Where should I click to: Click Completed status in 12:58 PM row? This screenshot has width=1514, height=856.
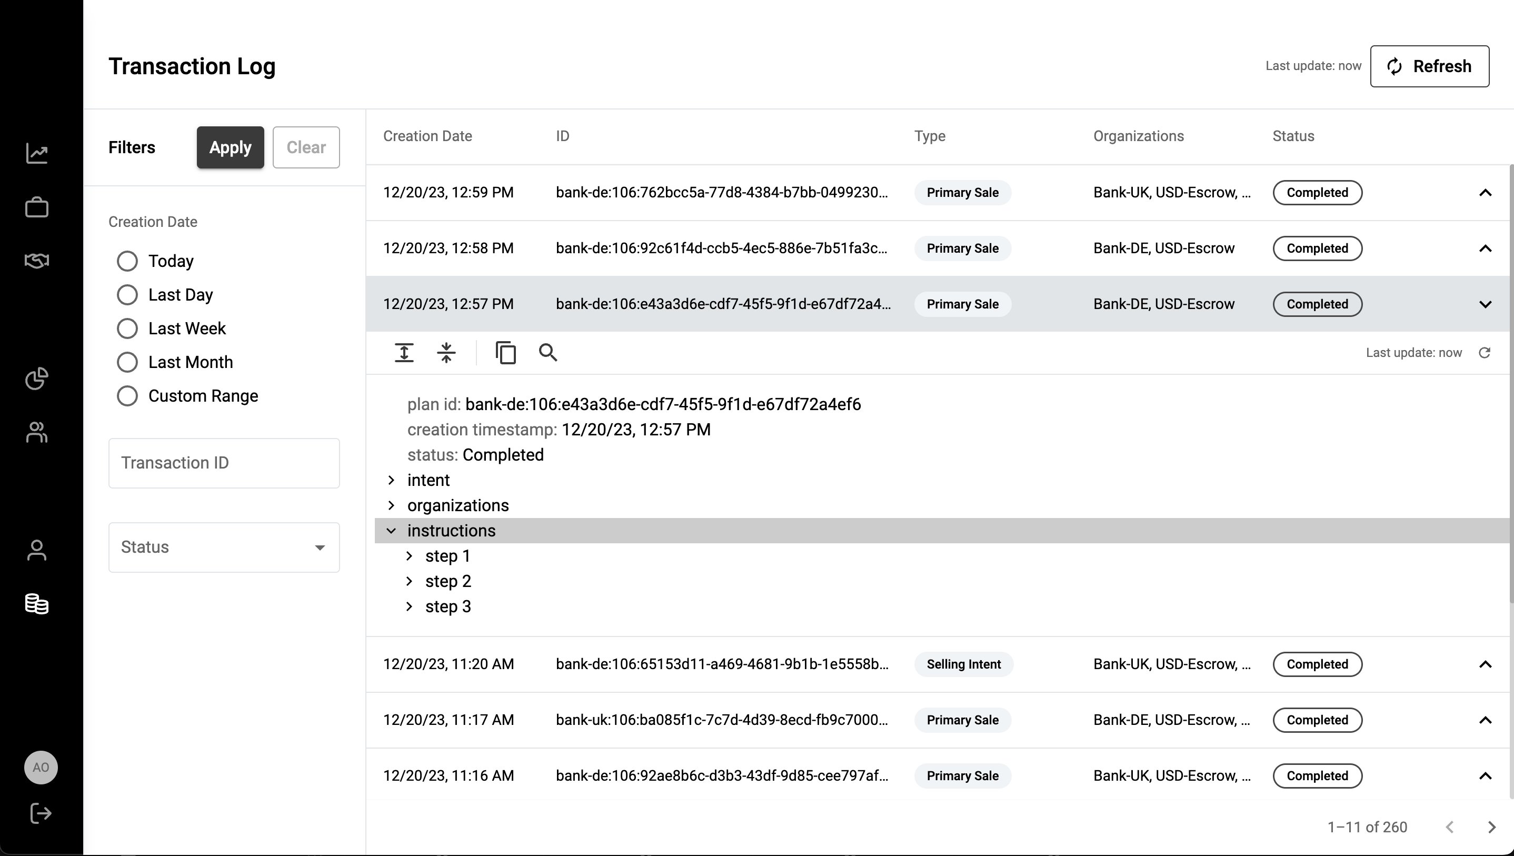(1317, 248)
